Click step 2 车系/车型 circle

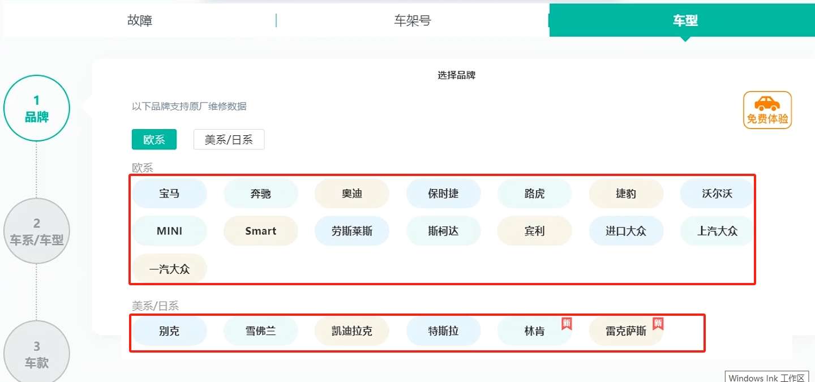[x=36, y=231]
